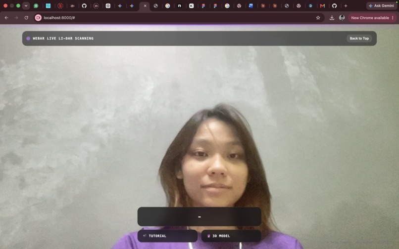Open the WhatsApp tab with green badge
The height and width of the screenshot is (249, 399).
click(x=36, y=6)
